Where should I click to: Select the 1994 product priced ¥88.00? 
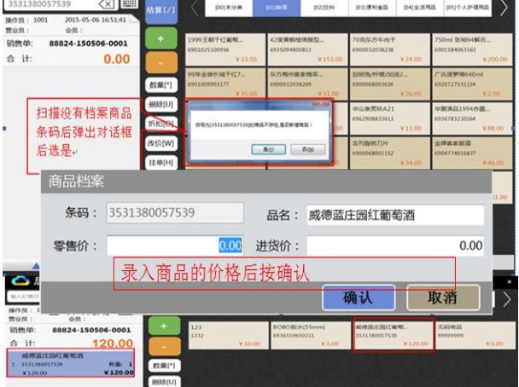pyautogui.click(x=472, y=118)
